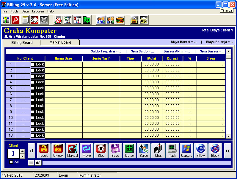Tick the Lock checkbox for client 13
This screenshot has width=237, height=179.
32,136
